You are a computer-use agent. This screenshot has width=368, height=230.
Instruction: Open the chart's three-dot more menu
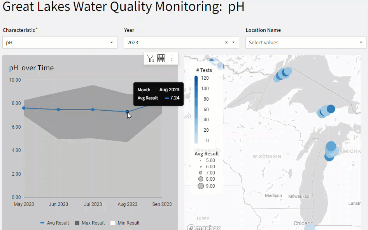172,58
